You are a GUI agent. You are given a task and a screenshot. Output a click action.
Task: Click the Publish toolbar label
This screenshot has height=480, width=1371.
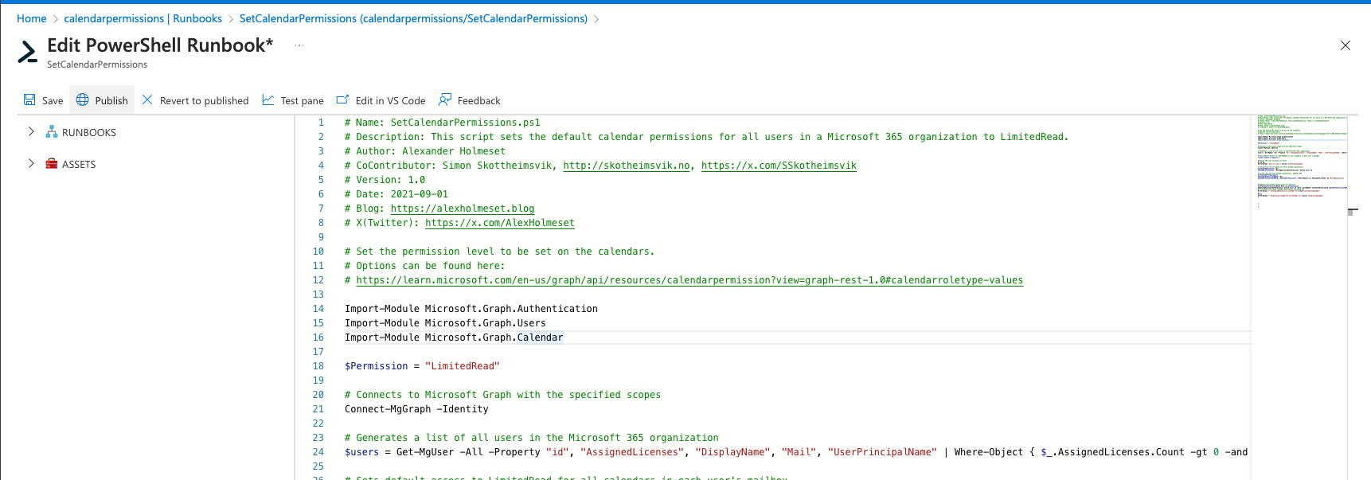point(111,101)
